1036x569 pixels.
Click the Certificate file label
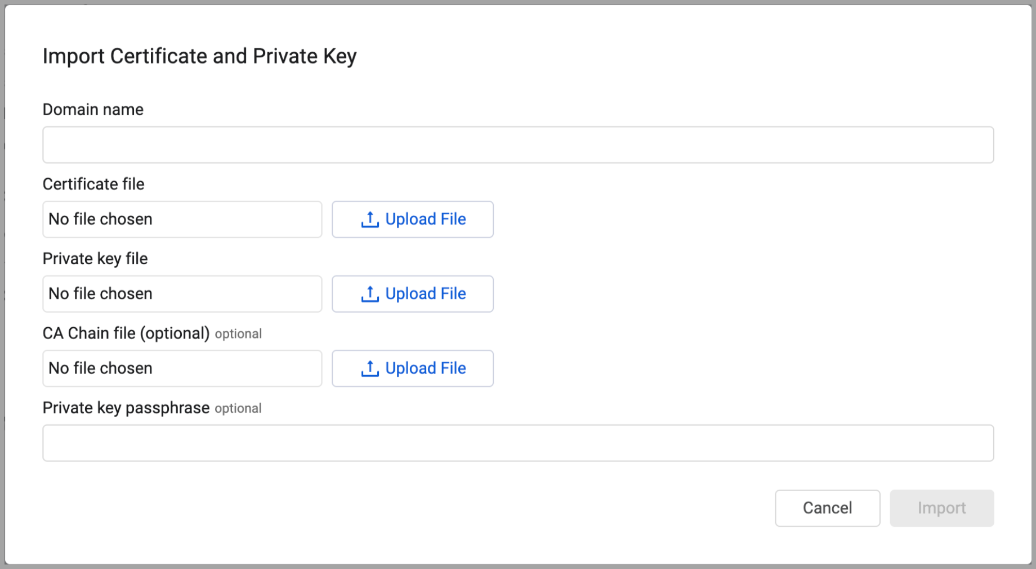pos(93,184)
